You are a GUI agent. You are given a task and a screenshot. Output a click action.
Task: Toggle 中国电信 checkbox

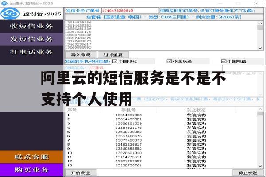coord(223,62)
